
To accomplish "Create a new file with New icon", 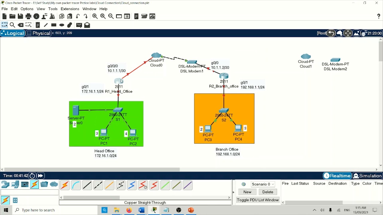I will tap(4, 16).
